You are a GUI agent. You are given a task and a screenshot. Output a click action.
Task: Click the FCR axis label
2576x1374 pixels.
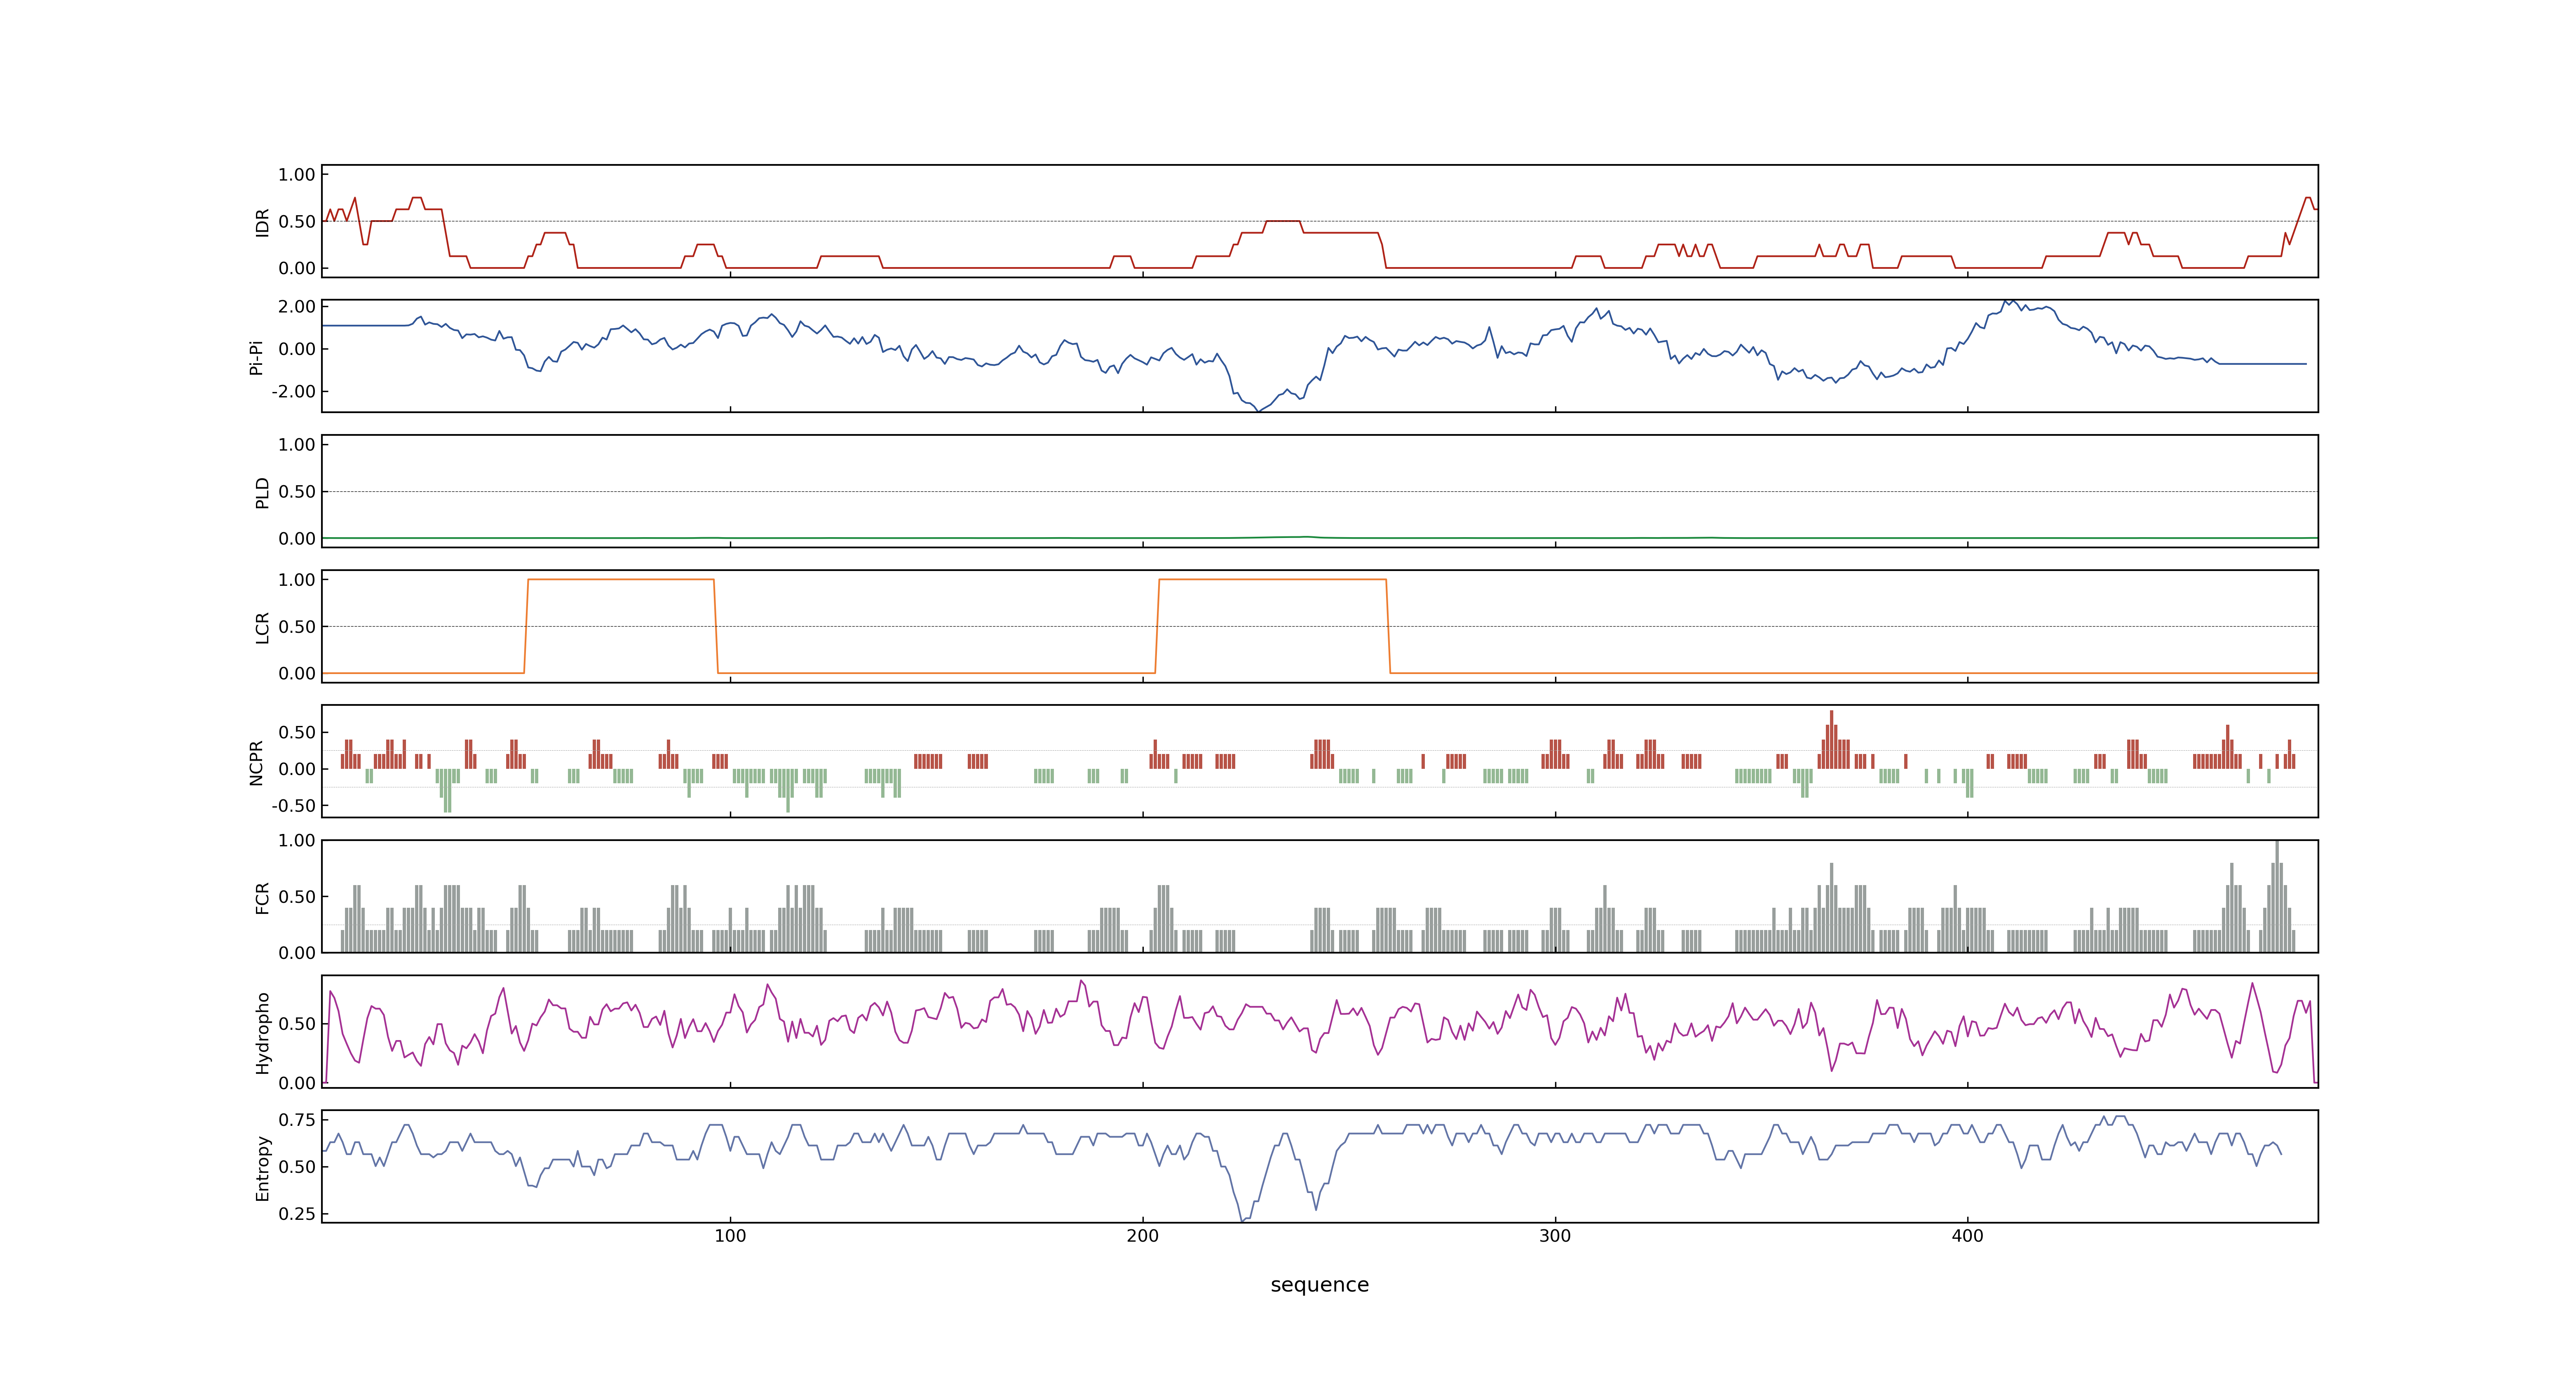[x=262, y=897]
